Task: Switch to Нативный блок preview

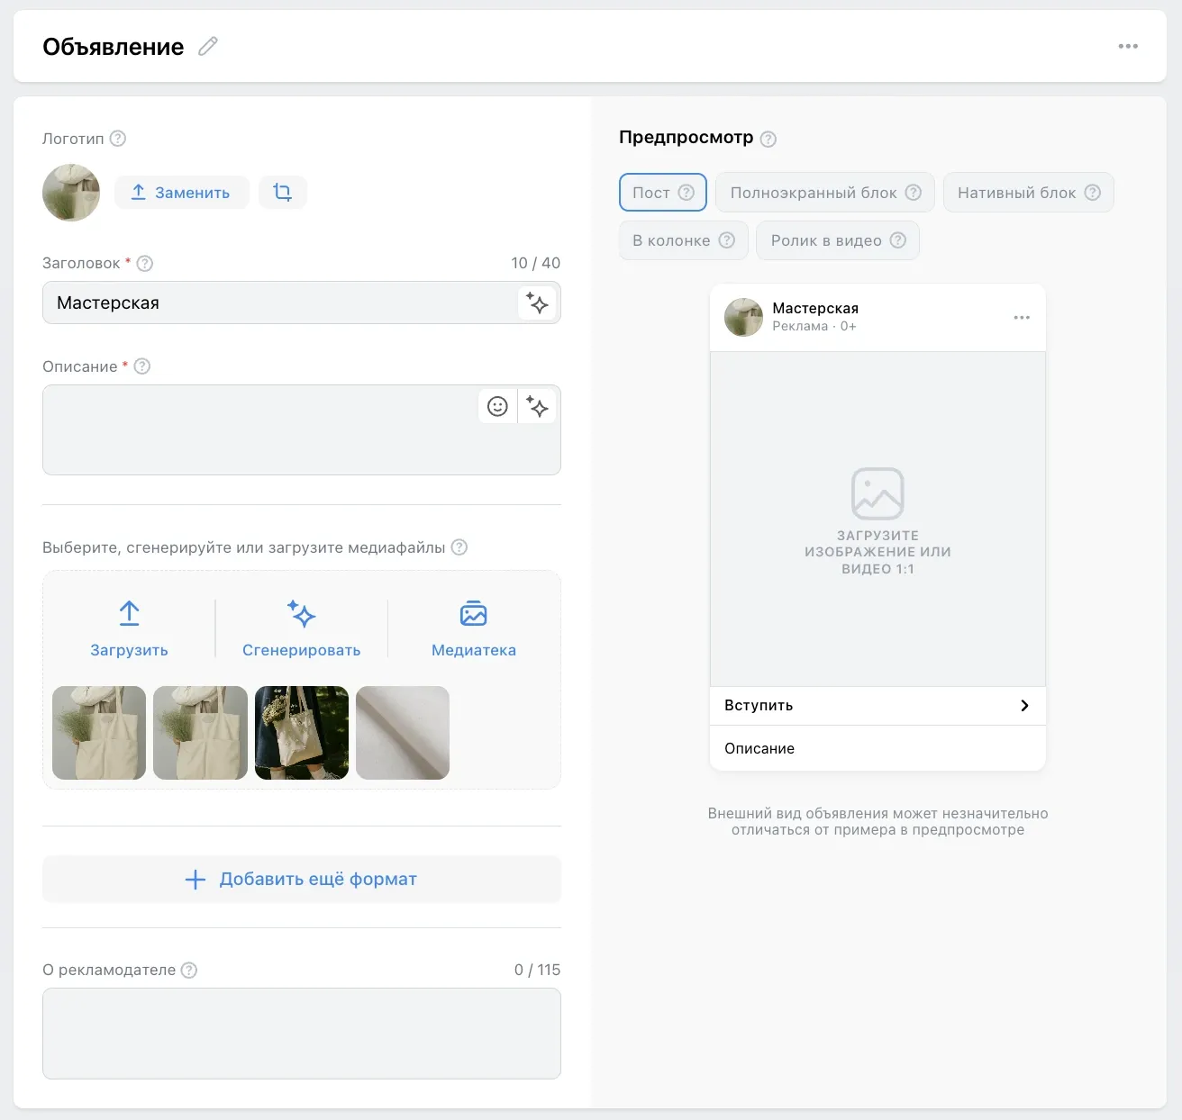Action: coord(1029,193)
